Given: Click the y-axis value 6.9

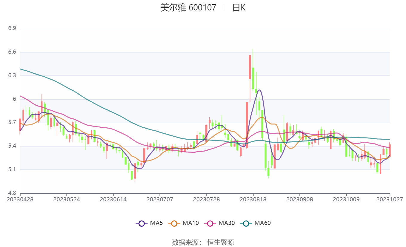Looking at the screenshot, I should pos(12,29).
